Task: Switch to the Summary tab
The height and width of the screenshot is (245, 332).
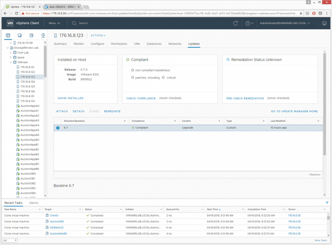Action: (61, 44)
